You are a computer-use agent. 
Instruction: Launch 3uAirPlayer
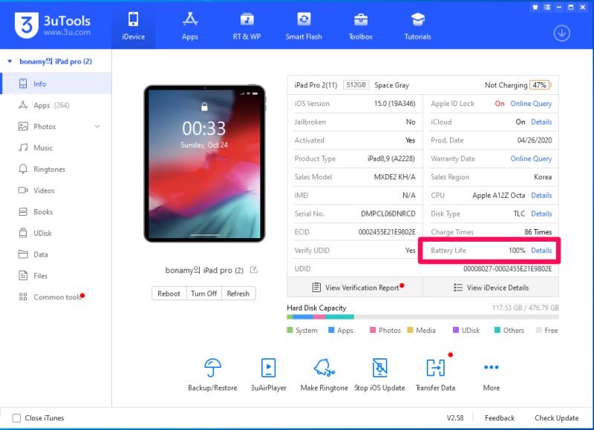(x=269, y=375)
